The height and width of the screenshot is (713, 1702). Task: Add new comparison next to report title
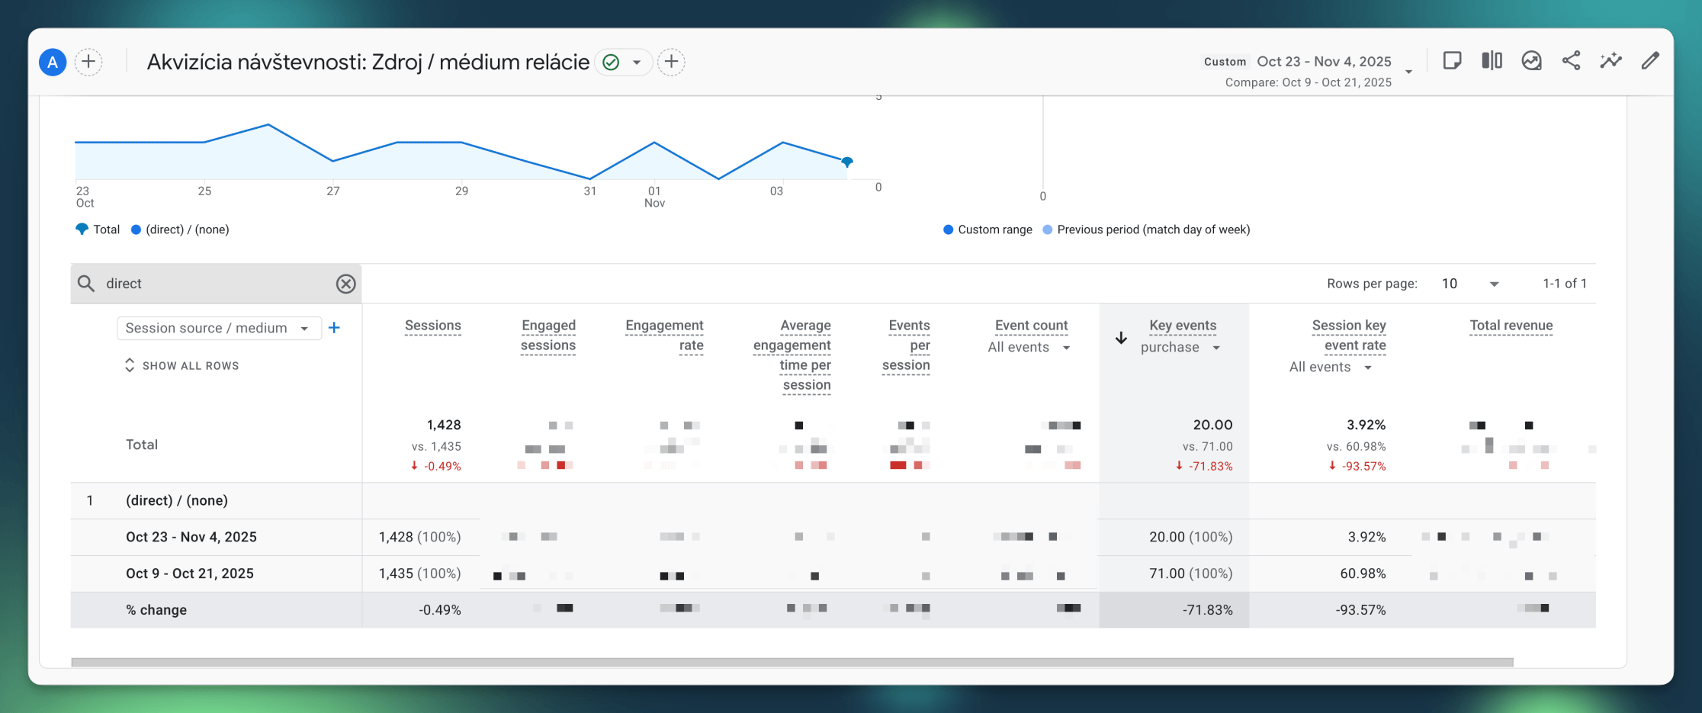click(x=671, y=62)
